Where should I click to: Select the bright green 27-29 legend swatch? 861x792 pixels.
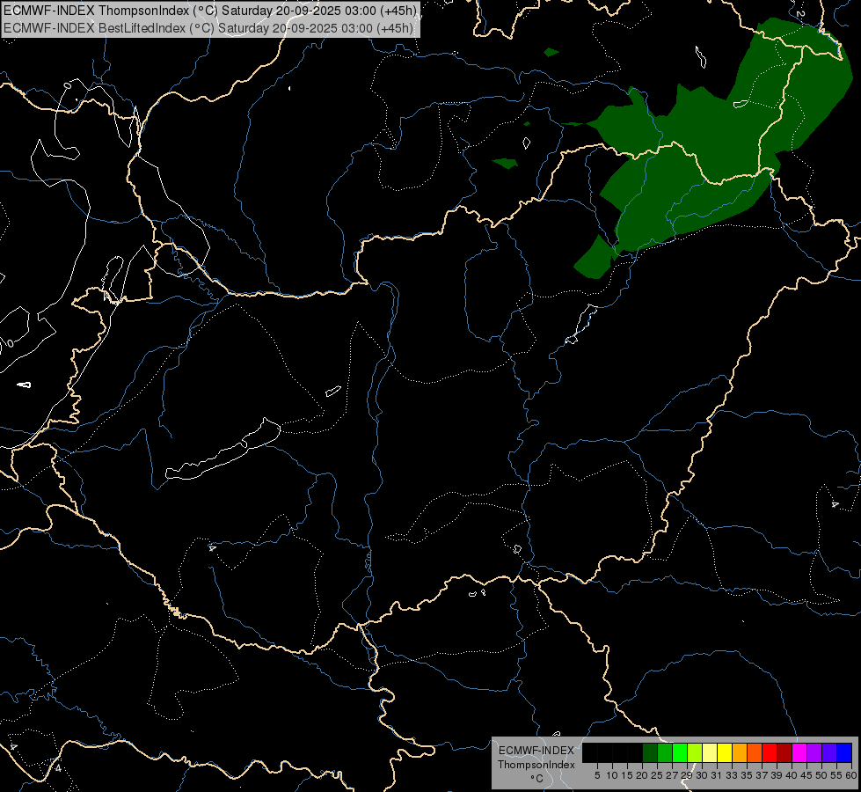[x=680, y=752]
